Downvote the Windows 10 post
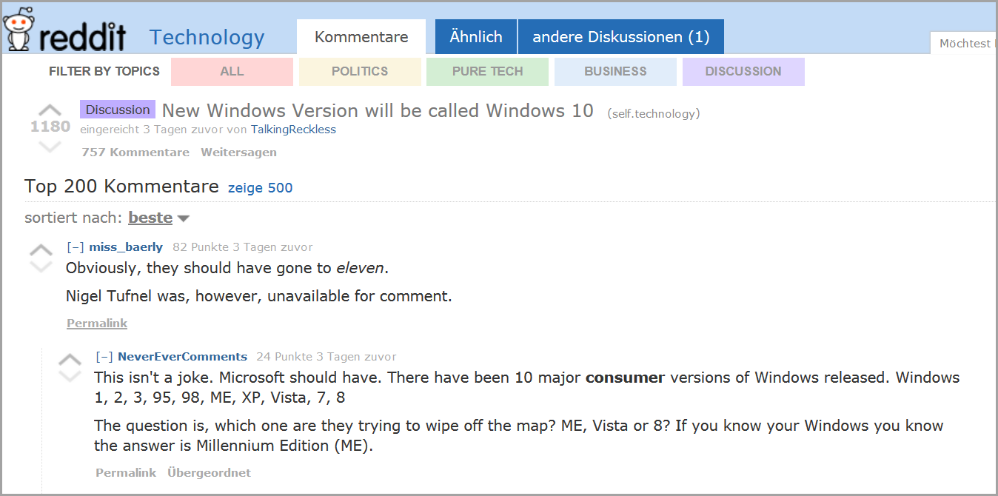 point(50,146)
